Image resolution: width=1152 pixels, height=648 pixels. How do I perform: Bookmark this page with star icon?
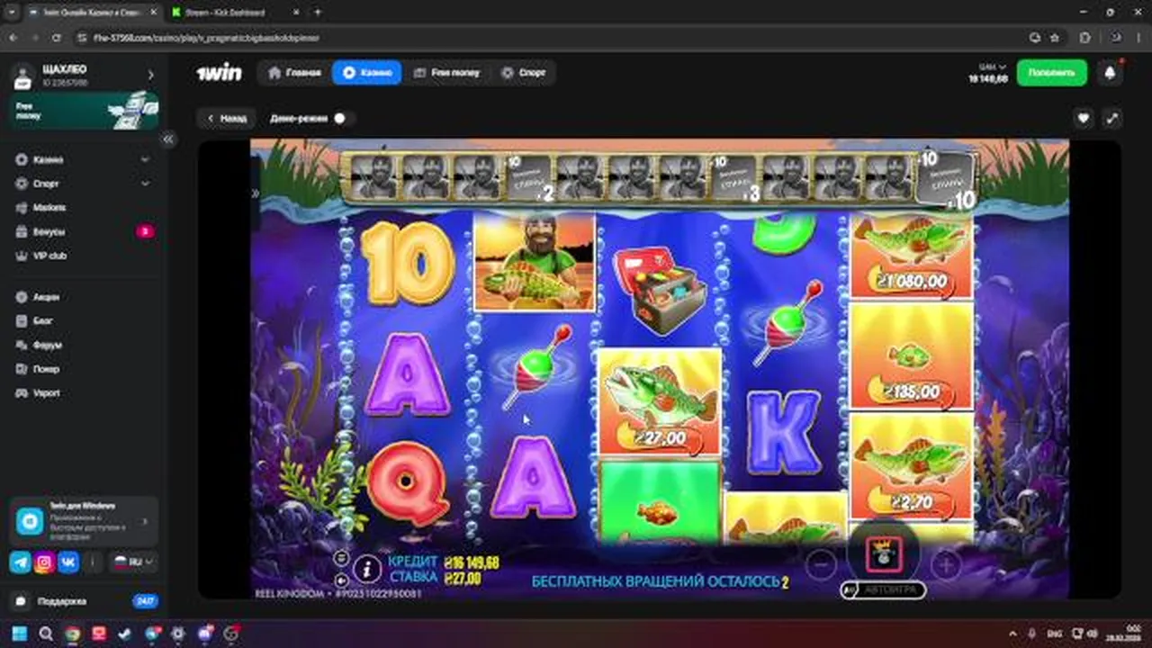click(1054, 38)
